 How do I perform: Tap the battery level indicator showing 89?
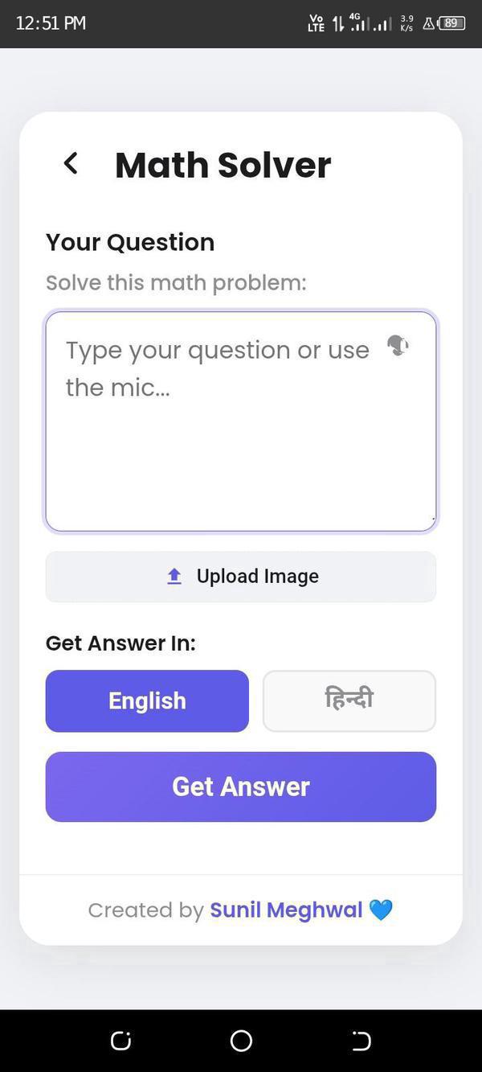451,23
